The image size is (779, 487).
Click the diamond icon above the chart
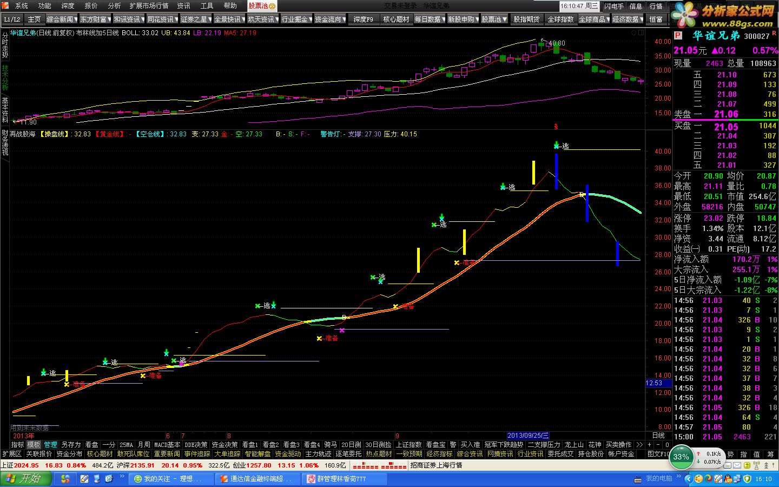tap(633, 33)
